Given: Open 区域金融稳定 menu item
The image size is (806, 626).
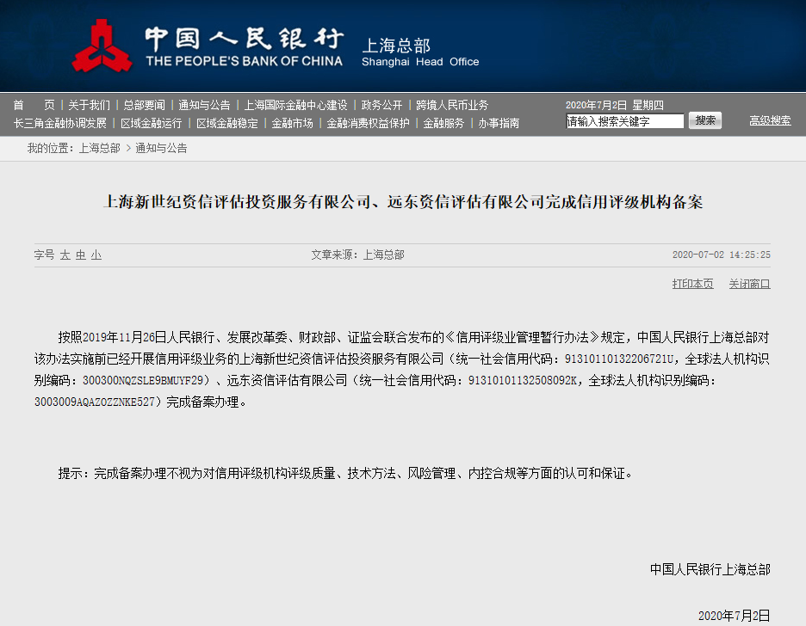Looking at the screenshot, I should 226,123.
